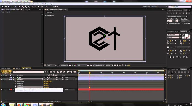
Task: Select the Pan Behind anchor point tool
Action: (18, 7)
